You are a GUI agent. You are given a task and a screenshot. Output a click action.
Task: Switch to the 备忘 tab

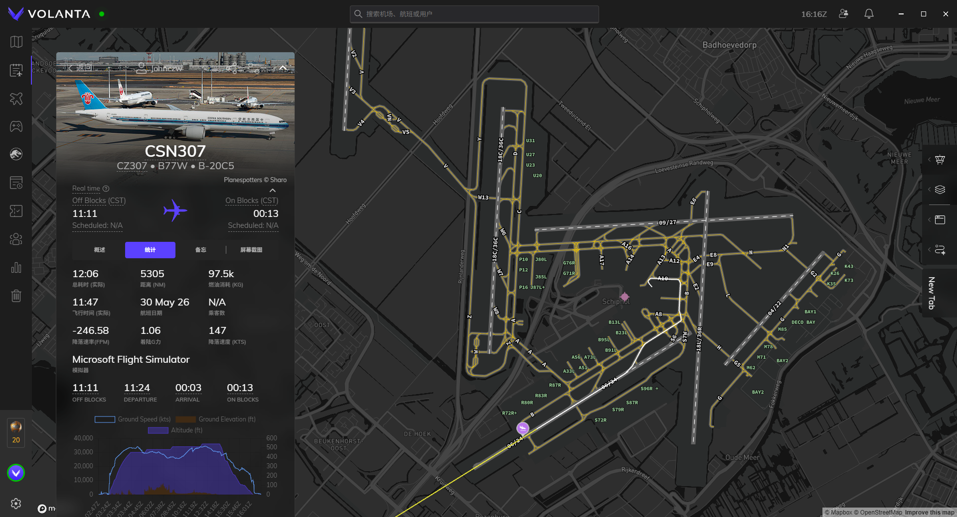[200, 250]
